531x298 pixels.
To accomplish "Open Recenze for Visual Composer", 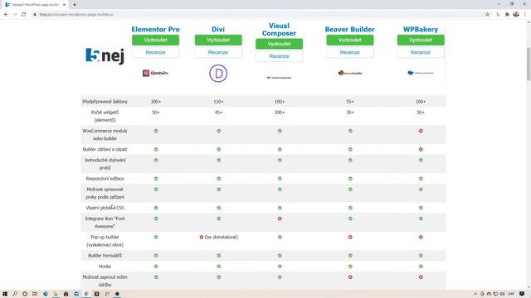I will pos(279,56).
